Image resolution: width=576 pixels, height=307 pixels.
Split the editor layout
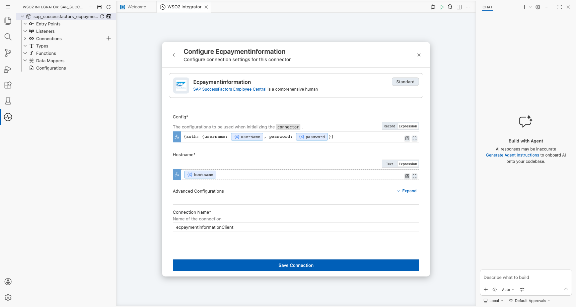[x=459, y=7]
